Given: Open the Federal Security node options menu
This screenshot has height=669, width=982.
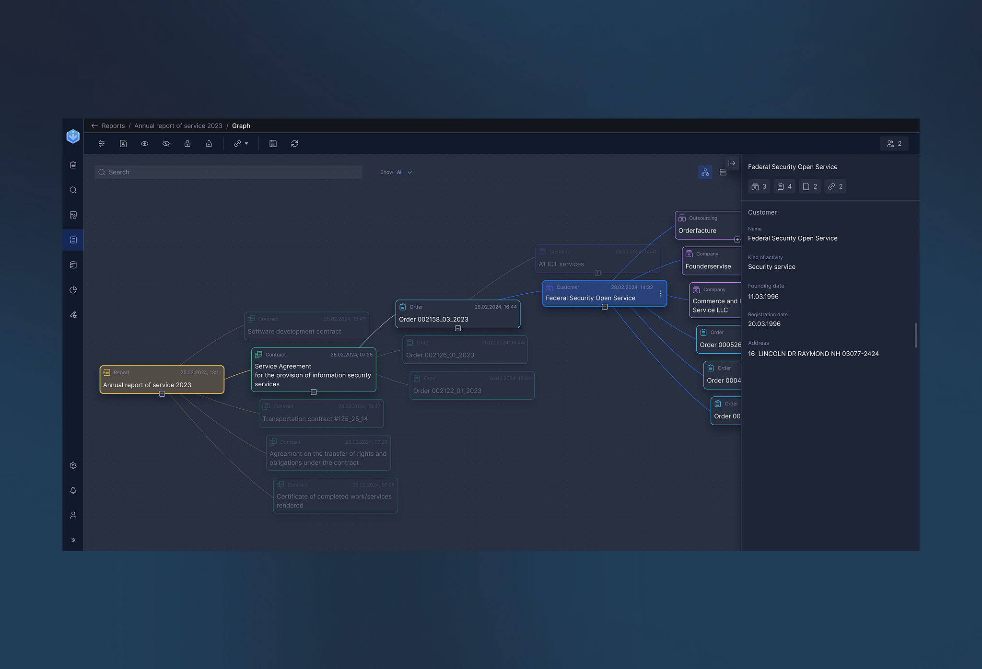Looking at the screenshot, I should [x=660, y=293].
